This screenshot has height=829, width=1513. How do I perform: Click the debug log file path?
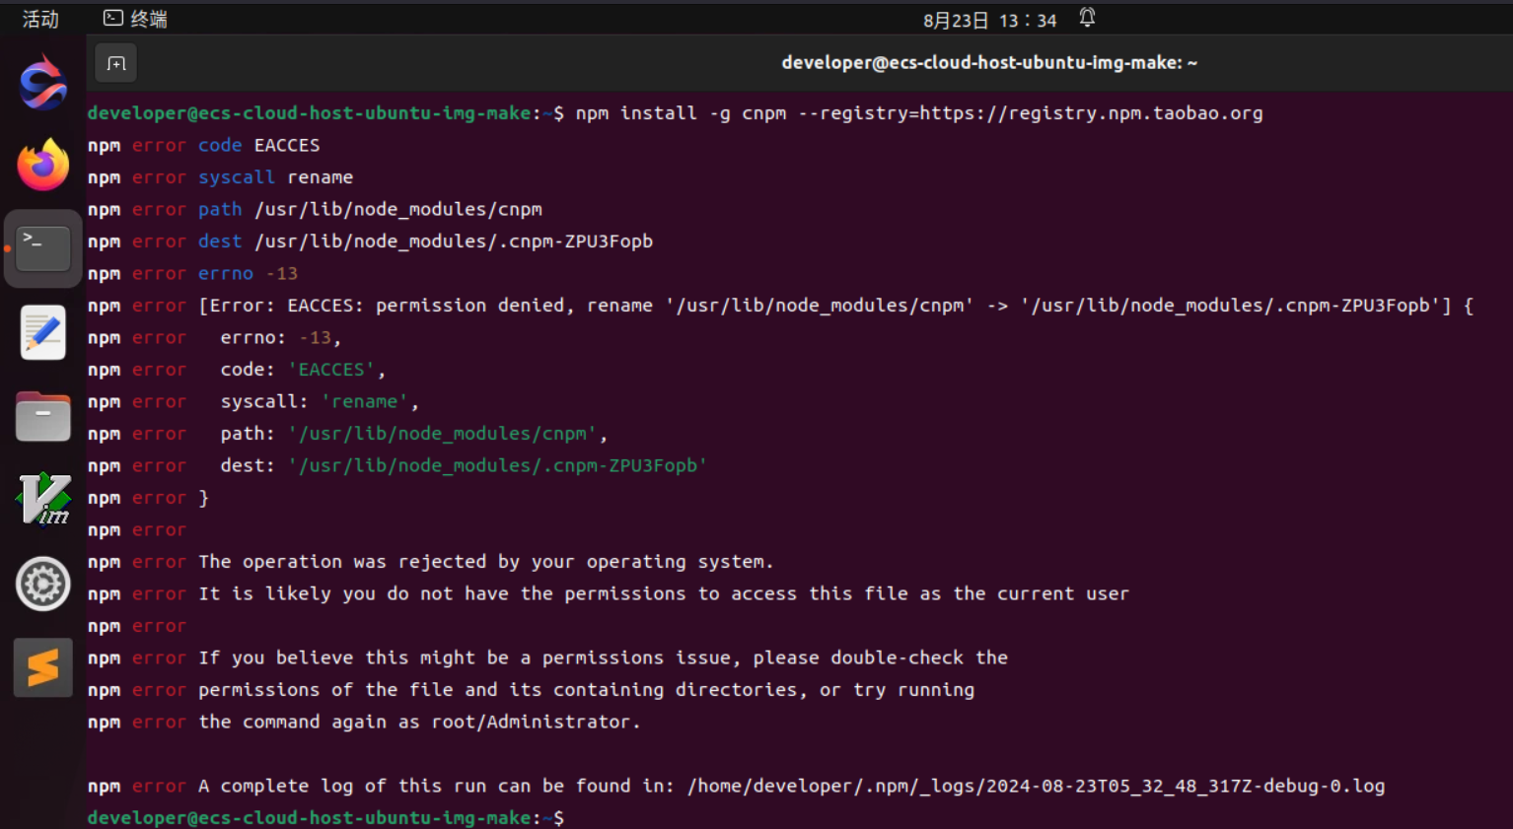pyautogui.click(x=1036, y=786)
